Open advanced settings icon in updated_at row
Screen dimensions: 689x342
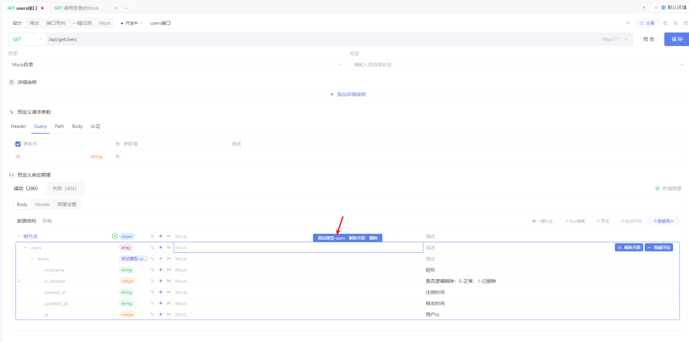(152, 303)
